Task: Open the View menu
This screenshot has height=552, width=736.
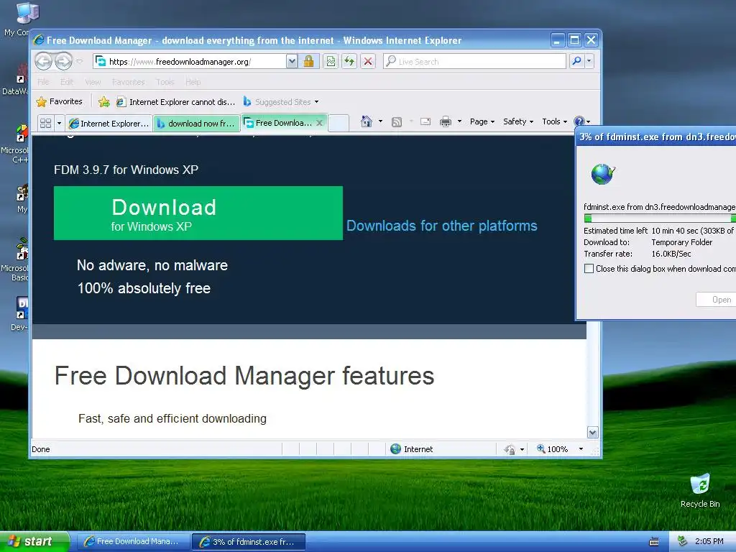Action: click(x=93, y=82)
